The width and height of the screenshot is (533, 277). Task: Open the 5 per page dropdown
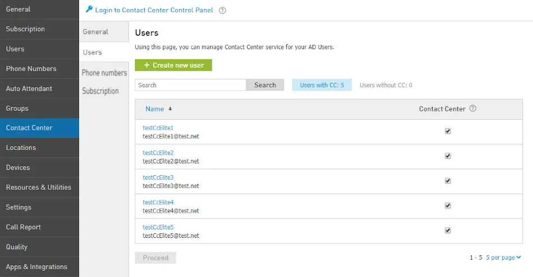click(503, 257)
